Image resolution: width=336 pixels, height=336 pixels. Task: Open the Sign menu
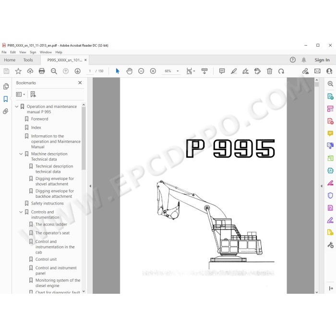[x=33, y=52]
